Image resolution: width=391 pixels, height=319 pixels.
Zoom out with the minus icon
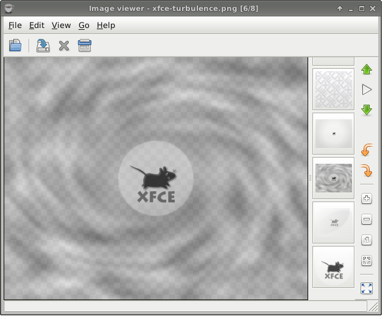click(367, 219)
